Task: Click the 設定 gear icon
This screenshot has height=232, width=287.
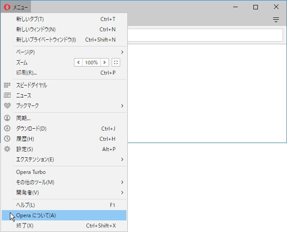Action: click(x=7, y=149)
